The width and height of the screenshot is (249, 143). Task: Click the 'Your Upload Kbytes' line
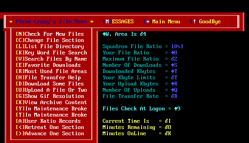coord(140,84)
